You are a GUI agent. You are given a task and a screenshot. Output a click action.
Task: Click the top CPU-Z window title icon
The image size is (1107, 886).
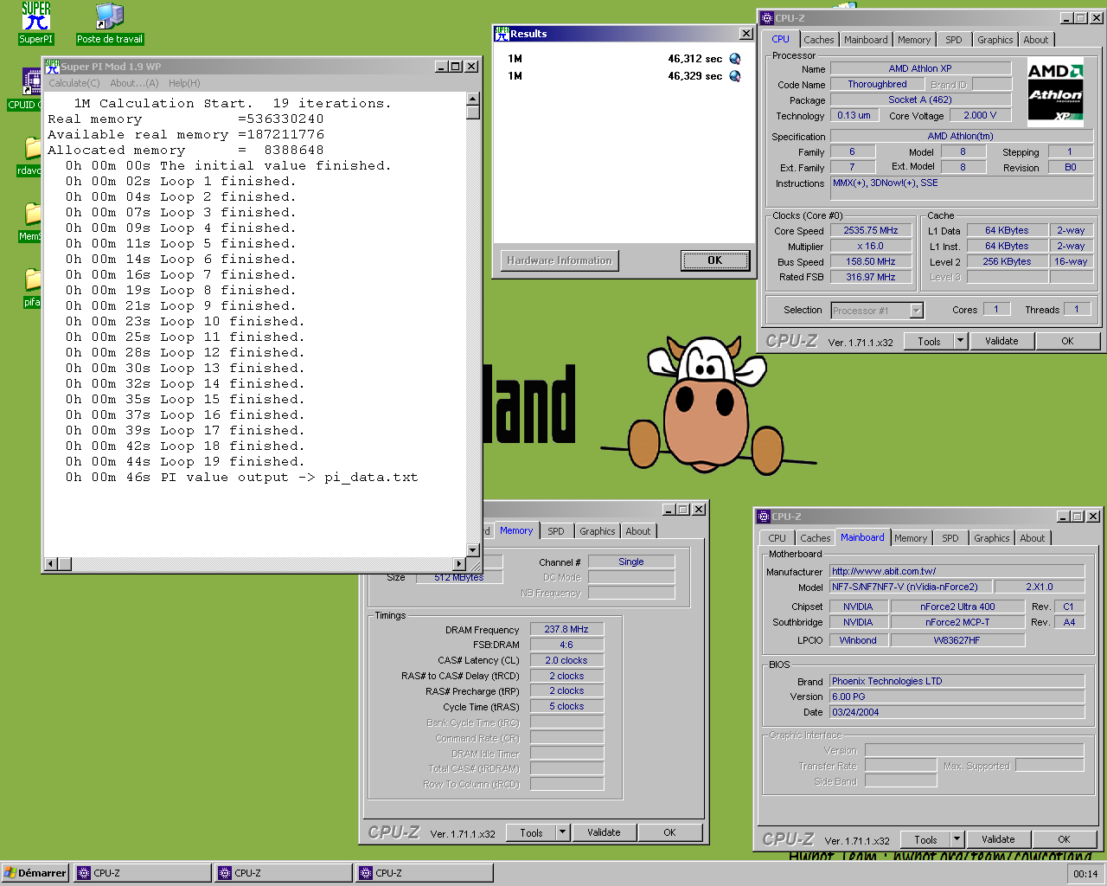click(766, 18)
